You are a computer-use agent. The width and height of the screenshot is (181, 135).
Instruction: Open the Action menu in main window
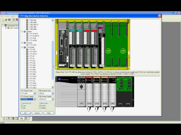(x=7, y=16)
